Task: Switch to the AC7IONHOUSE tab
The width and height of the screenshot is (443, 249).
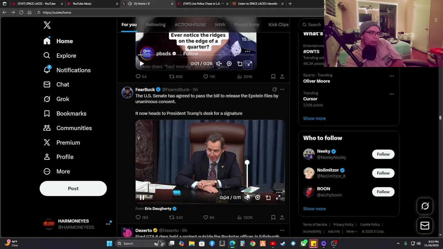Action: [x=190, y=25]
